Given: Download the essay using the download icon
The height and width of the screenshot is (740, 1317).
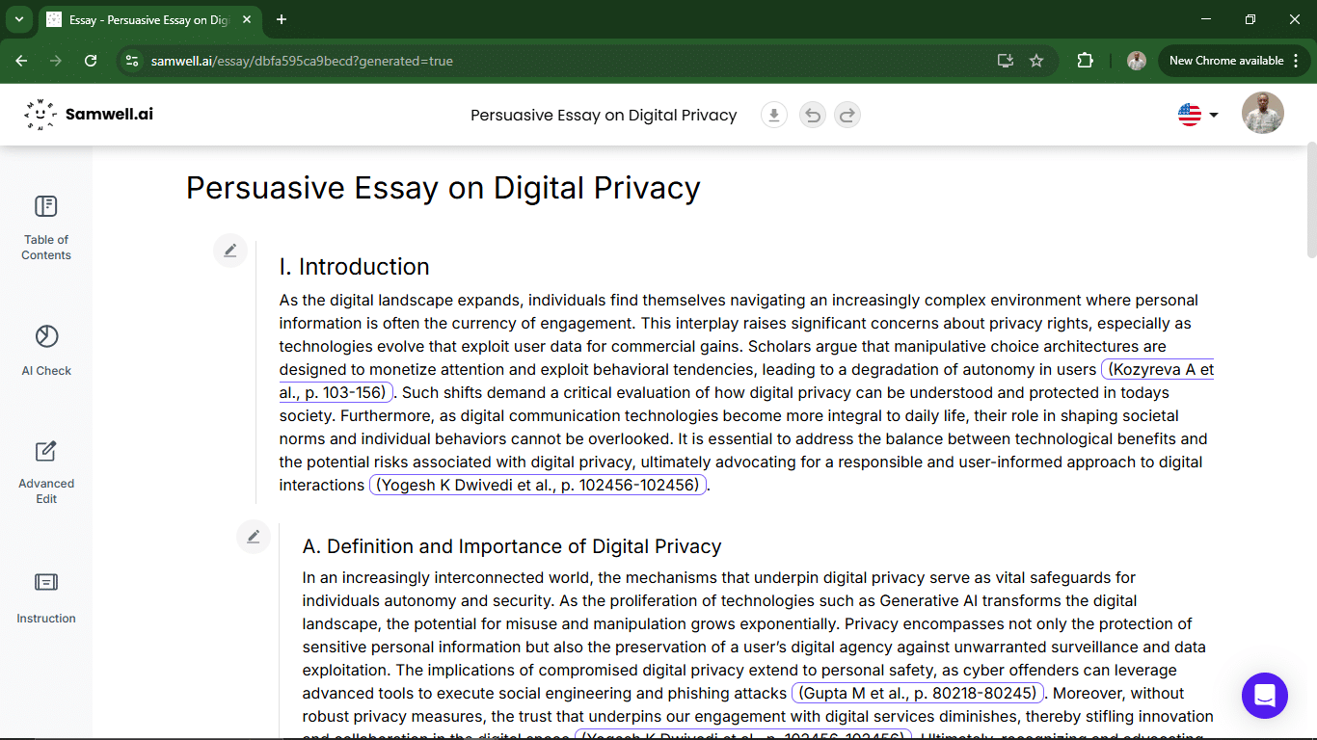Looking at the screenshot, I should pos(773,116).
